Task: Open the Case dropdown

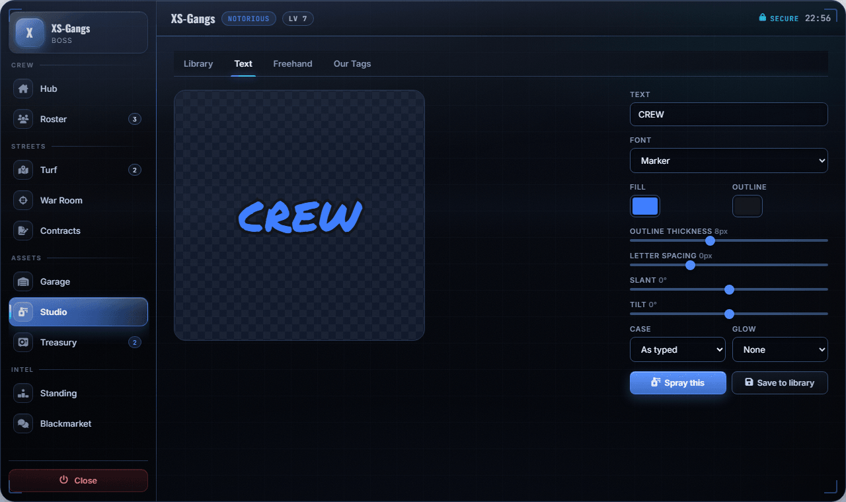Action: (677, 349)
